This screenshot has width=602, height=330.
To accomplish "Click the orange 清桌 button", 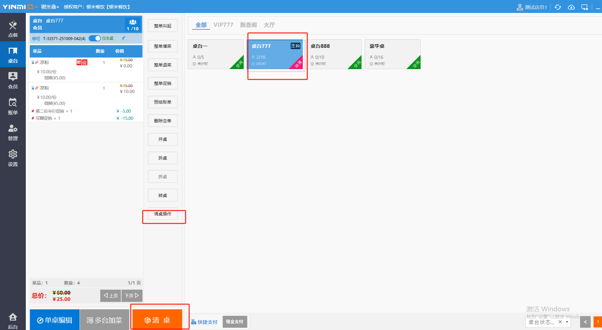I will click(x=157, y=320).
